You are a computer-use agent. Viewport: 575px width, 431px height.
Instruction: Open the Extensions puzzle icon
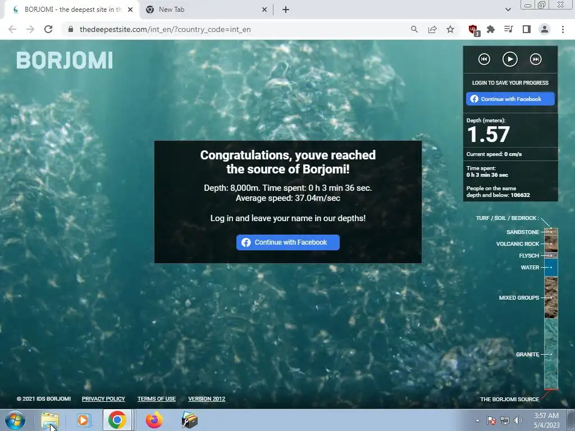pyautogui.click(x=491, y=29)
